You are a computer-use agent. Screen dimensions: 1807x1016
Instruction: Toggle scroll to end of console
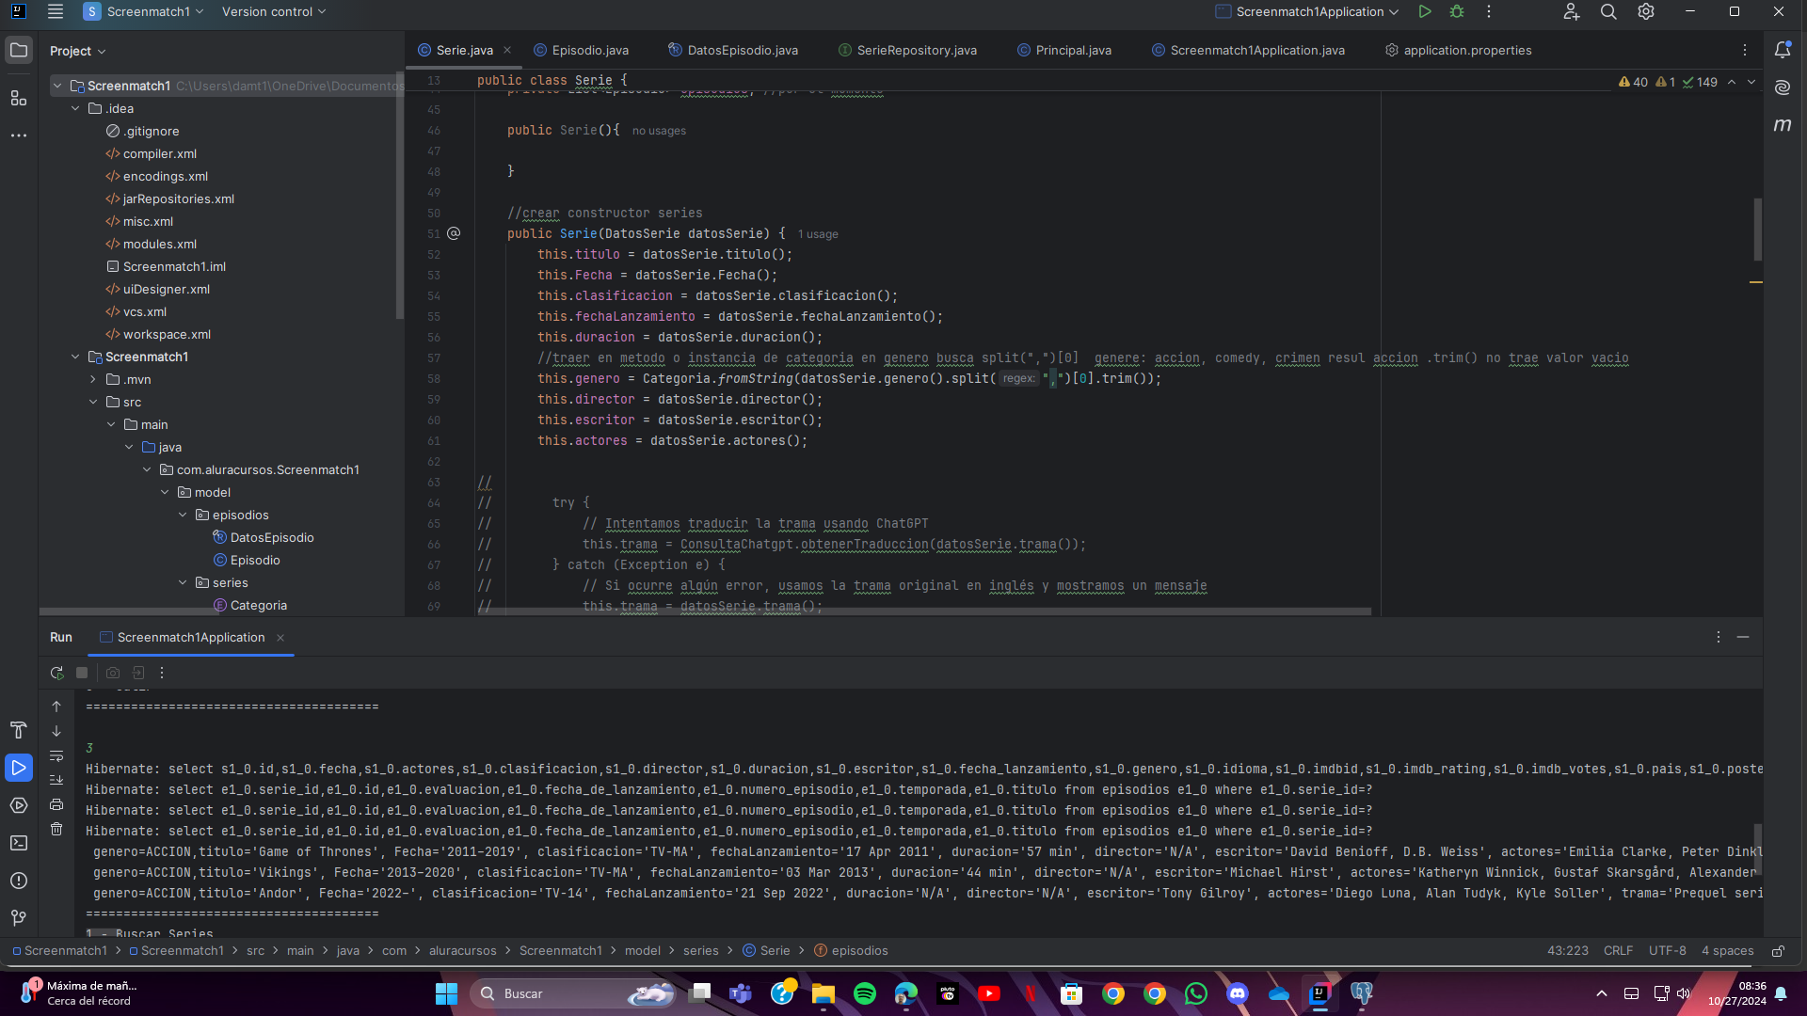tap(56, 780)
